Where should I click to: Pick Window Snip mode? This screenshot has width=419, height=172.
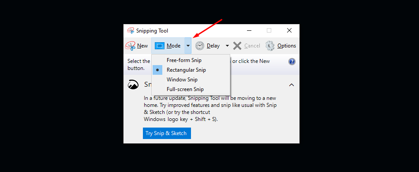191,80
